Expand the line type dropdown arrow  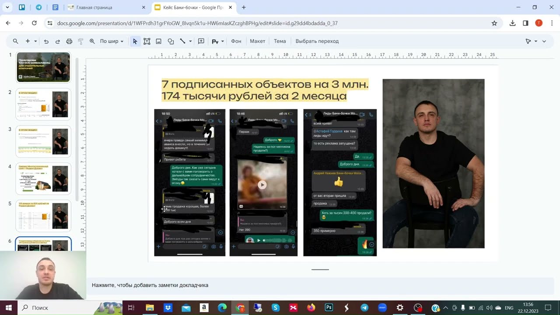(191, 42)
